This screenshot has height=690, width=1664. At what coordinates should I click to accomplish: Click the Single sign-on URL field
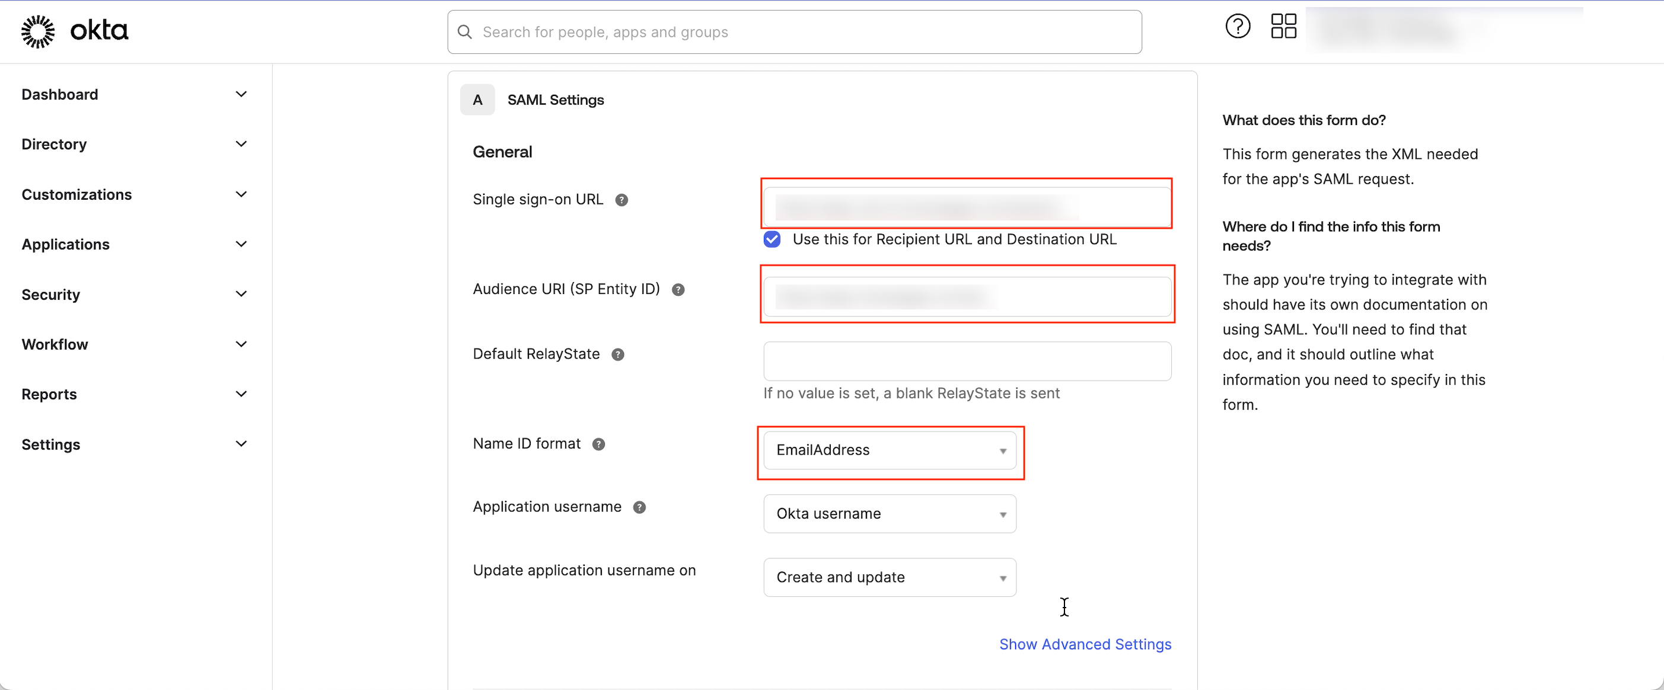pyautogui.click(x=967, y=206)
